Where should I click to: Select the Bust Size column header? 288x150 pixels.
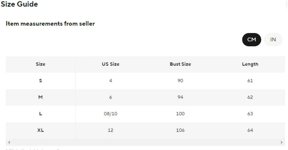[x=180, y=64]
